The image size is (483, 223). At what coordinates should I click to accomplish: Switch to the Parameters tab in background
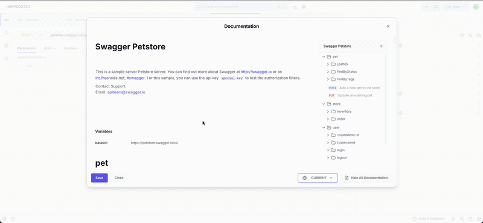coord(26,48)
